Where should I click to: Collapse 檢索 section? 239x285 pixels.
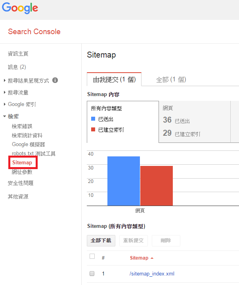click(x=13, y=116)
